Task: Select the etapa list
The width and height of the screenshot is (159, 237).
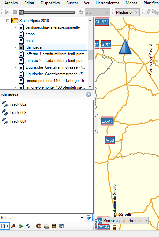Action: coord(30,34)
